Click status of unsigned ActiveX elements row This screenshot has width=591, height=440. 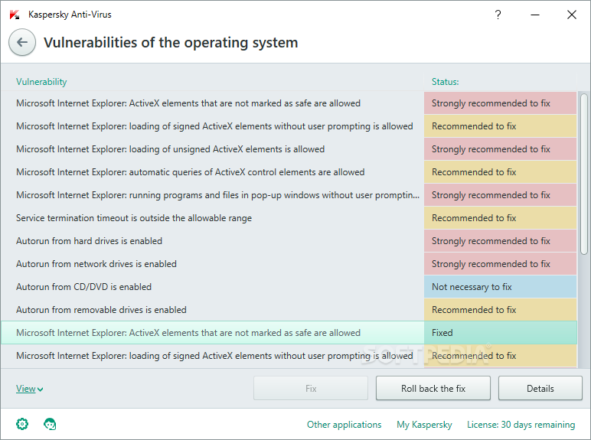pos(501,148)
